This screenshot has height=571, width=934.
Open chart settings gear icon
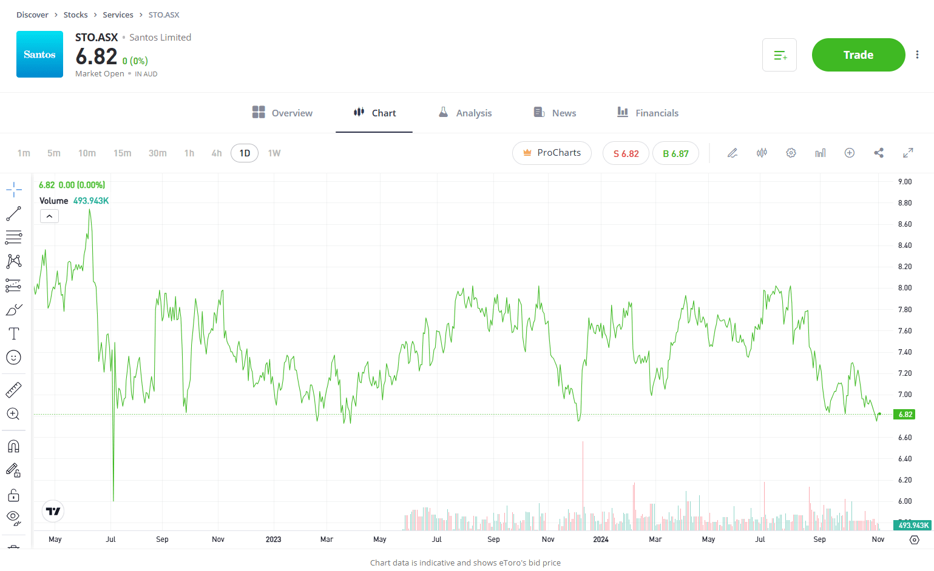[x=791, y=153]
